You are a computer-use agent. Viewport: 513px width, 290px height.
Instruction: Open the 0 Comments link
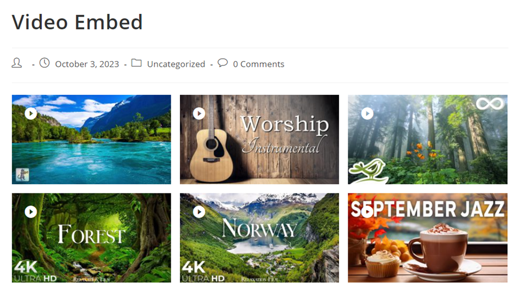(258, 64)
